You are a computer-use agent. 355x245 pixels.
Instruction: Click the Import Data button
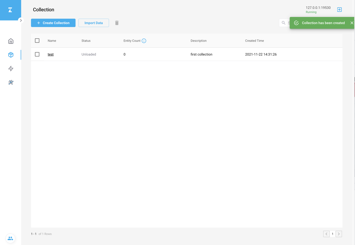click(93, 23)
